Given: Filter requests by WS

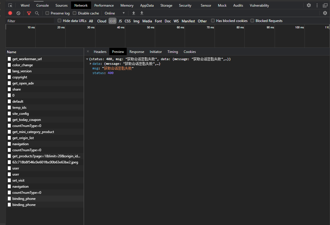Looking at the screenshot, I should coord(176,21).
